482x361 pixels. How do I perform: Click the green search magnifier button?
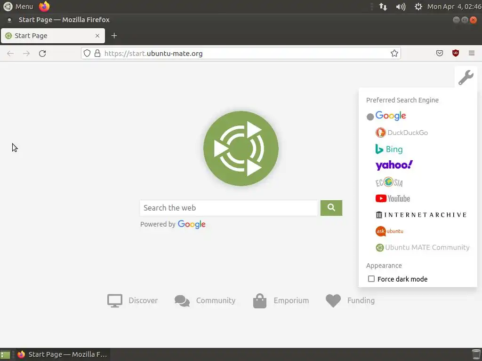click(331, 208)
